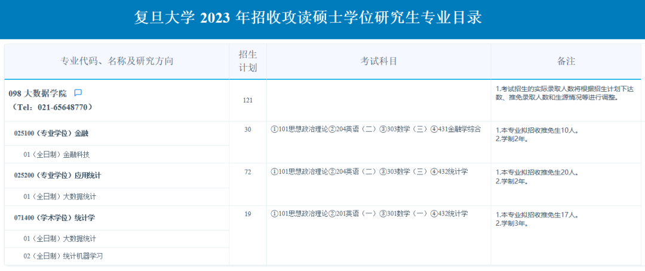This screenshot has width=645, height=271.
Task: Select the 025100（专业学位）金融 program row
Action: [51, 133]
